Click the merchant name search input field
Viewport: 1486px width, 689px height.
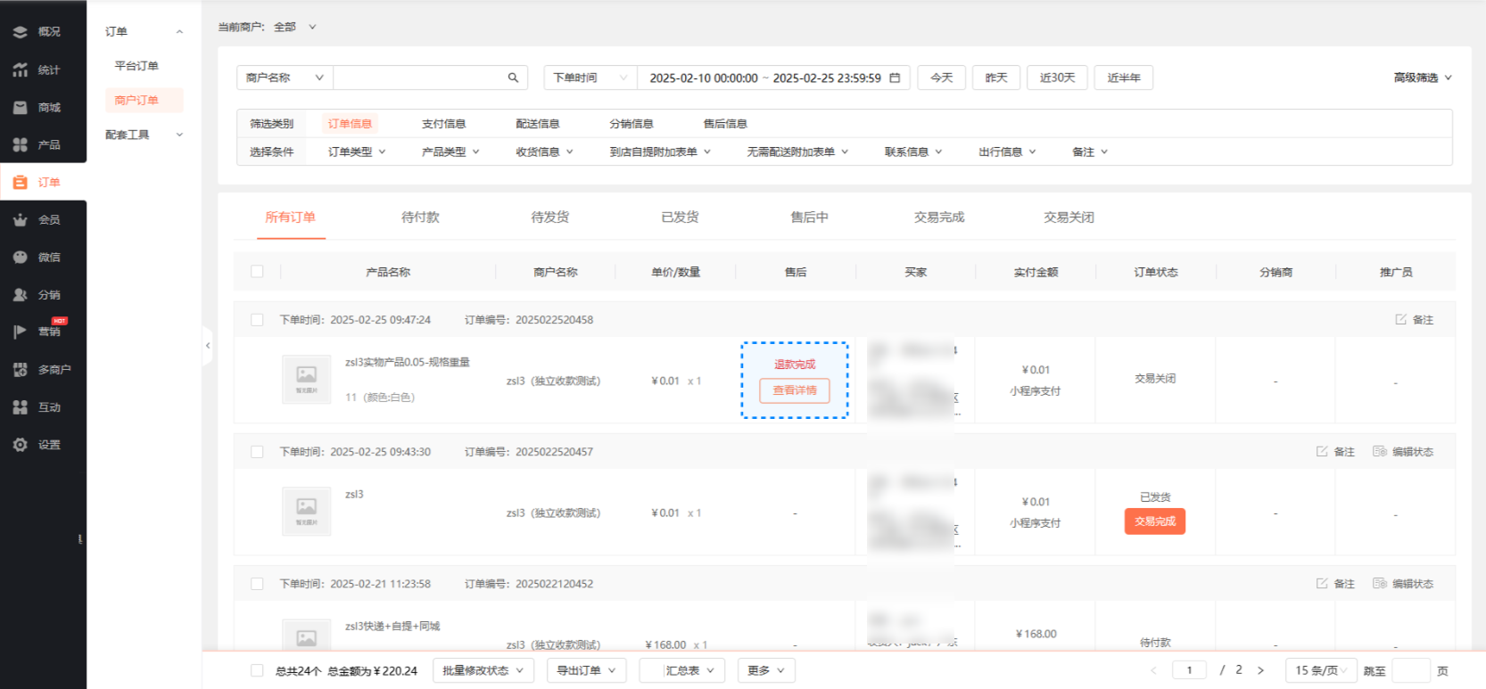pyautogui.click(x=419, y=78)
